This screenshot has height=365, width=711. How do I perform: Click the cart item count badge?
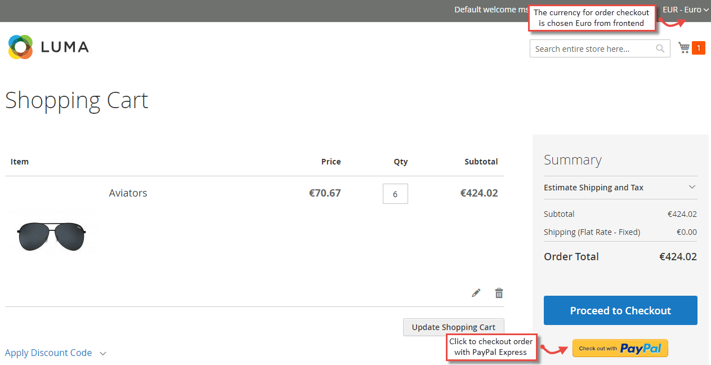coord(699,48)
